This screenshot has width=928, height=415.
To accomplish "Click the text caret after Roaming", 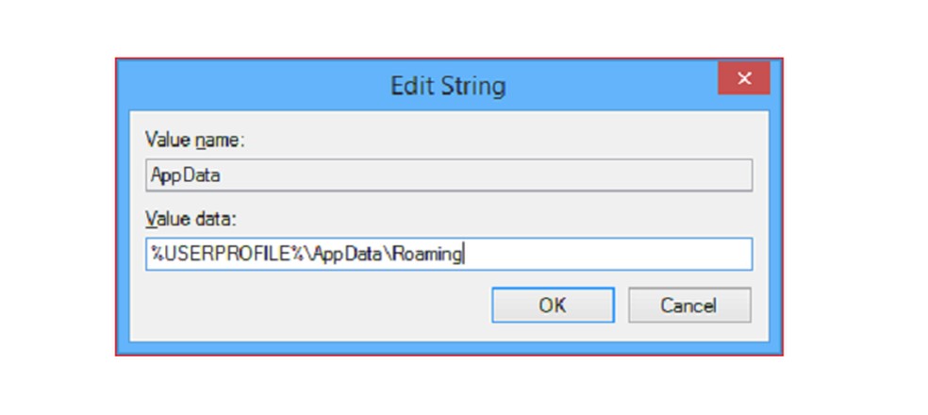I will pyautogui.click(x=464, y=254).
